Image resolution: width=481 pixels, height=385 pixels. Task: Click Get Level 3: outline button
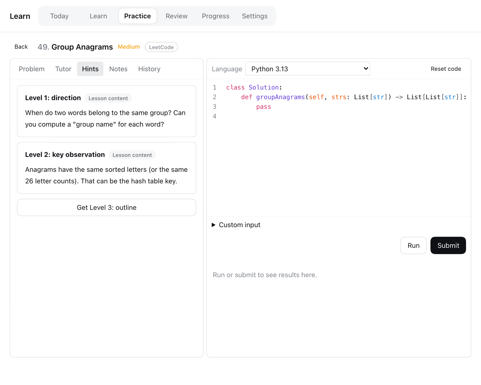click(107, 208)
